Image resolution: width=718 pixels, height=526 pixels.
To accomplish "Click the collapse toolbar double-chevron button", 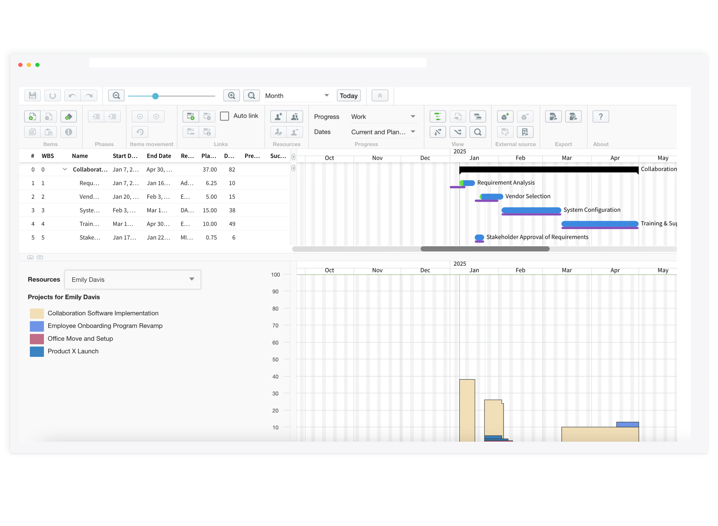I will (x=380, y=96).
